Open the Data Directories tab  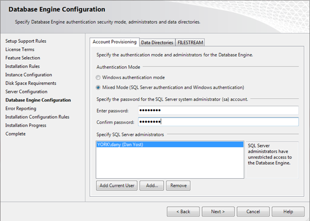157,43
